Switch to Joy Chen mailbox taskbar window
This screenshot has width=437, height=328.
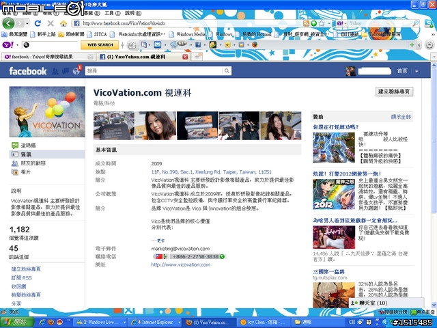point(264,322)
